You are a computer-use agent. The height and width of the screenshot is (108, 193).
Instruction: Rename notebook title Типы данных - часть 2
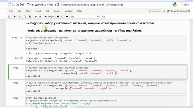point(43,5)
